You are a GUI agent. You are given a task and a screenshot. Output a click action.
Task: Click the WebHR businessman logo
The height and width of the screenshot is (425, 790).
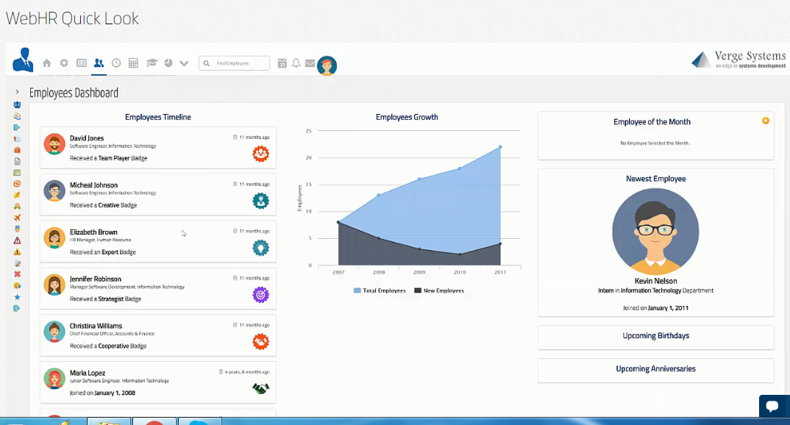[x=23, y=60]
